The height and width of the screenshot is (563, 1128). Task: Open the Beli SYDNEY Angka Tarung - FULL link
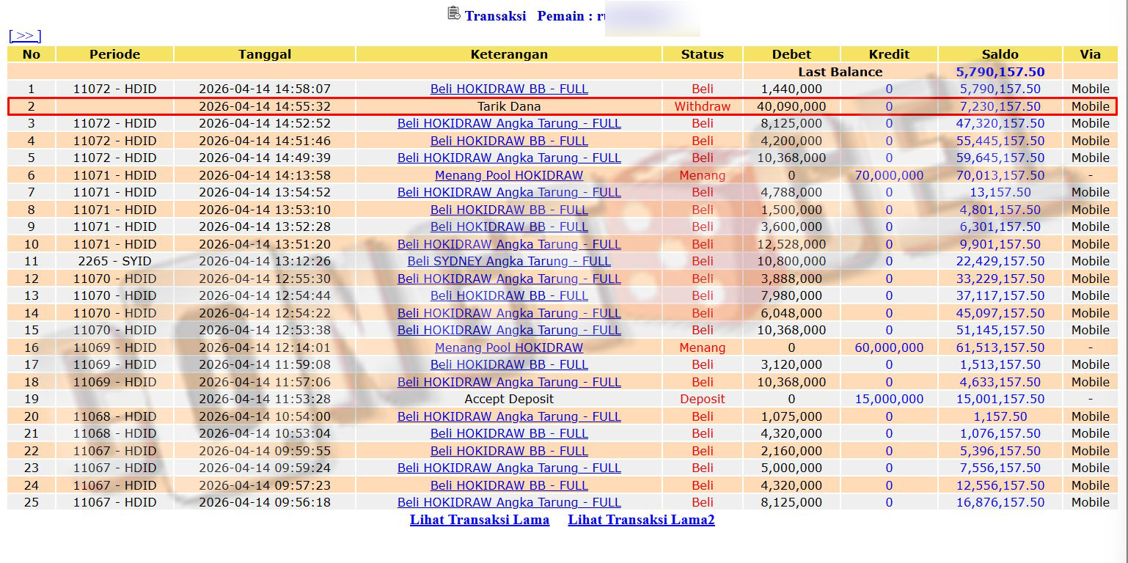tap(509, 261)
